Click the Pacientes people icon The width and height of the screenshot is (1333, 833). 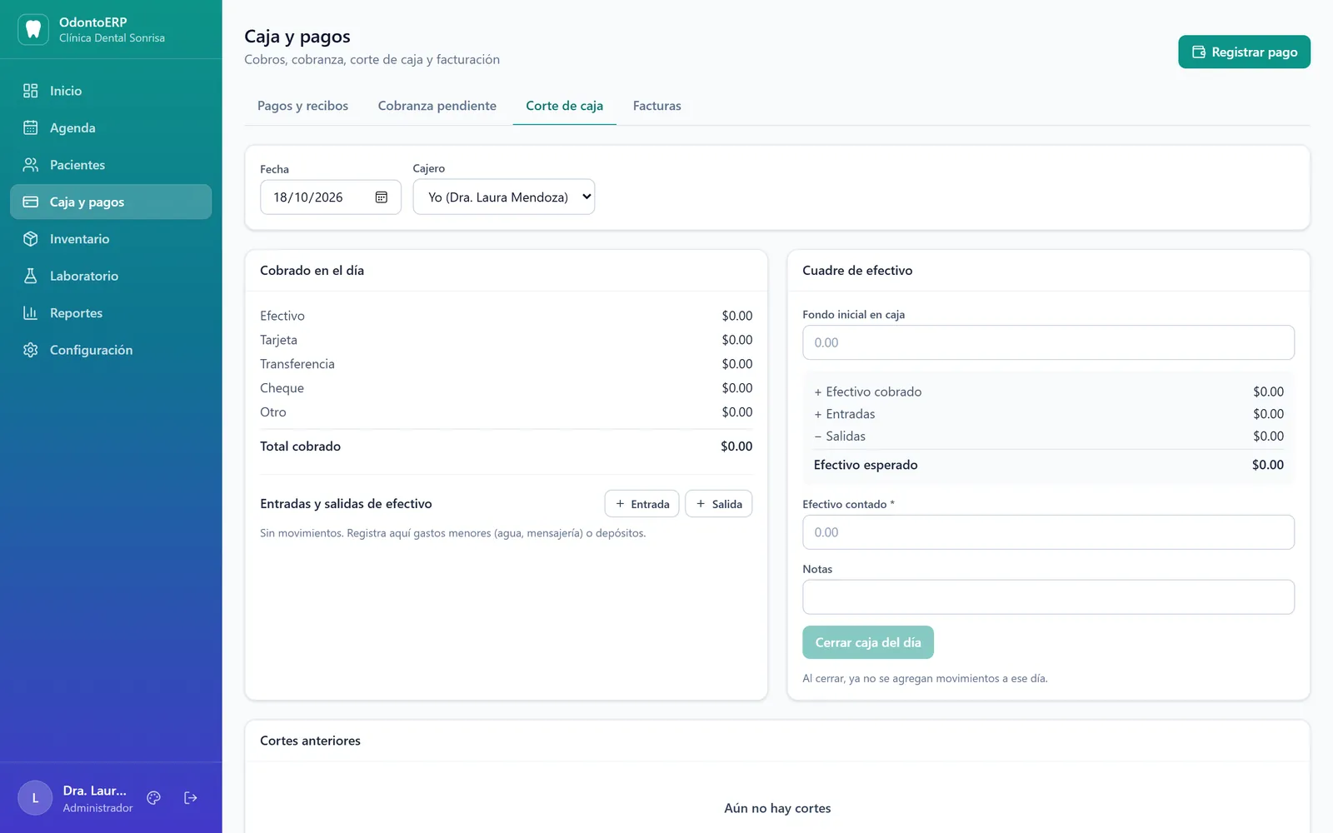[x=31, y=165]
